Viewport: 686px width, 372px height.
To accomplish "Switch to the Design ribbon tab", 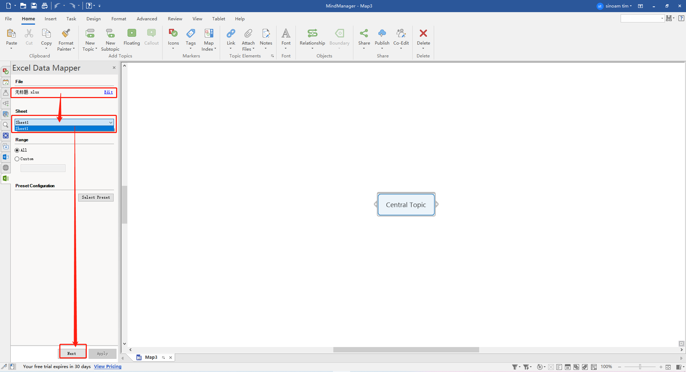I will [x=94, y=19].
